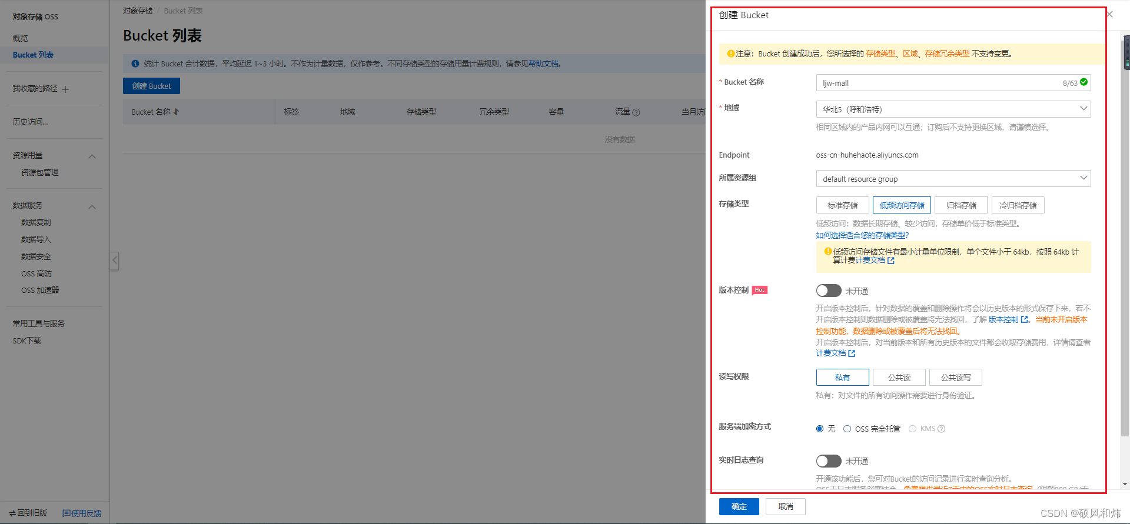Click the 标签 column header
1130x524 pixels.
291,112
